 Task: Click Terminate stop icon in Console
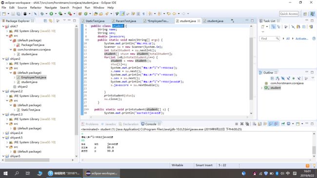(237, 124)
